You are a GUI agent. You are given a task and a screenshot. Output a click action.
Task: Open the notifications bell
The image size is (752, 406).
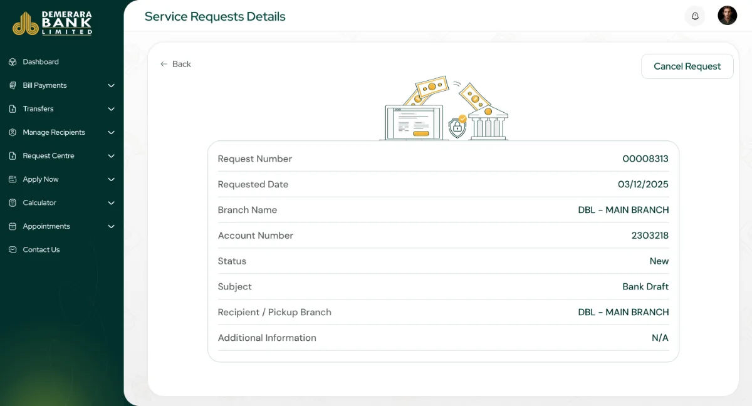click(x=695, y=16)
